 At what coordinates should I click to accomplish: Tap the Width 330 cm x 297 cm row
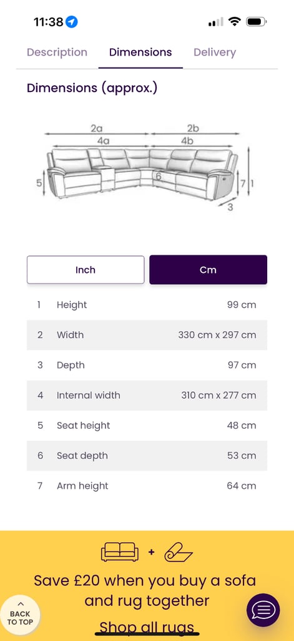tap(147, 336)
